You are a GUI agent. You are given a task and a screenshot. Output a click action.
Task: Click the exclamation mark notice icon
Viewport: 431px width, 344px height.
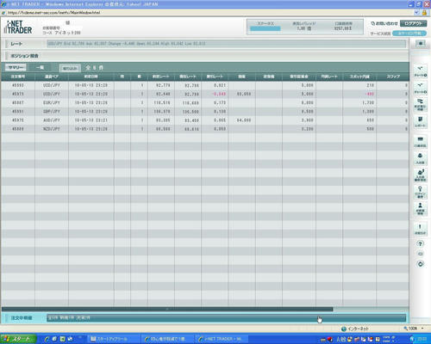tap(421, 230)
